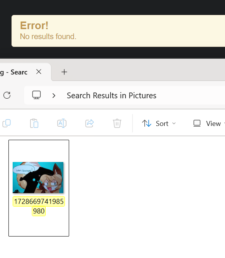This screenshot has height=258, width=225.
Task: Click 'Search Results in Pictures' address text
Action: pos(111,96)
